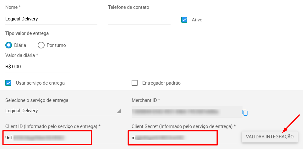Focus the Client Secret input field
This screenshot has height=150, width=305.
click(x=184, y=138)
